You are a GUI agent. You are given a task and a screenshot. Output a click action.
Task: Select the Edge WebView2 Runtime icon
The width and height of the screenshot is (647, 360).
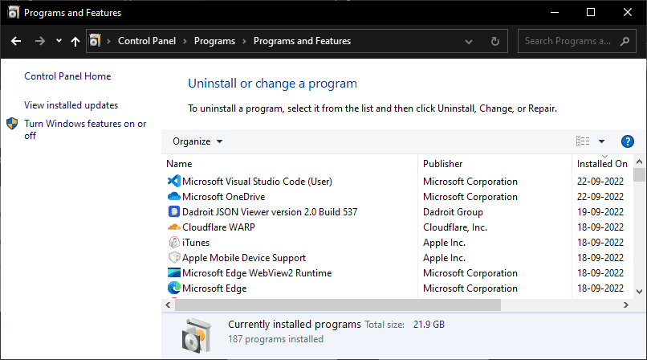point(174,272)
